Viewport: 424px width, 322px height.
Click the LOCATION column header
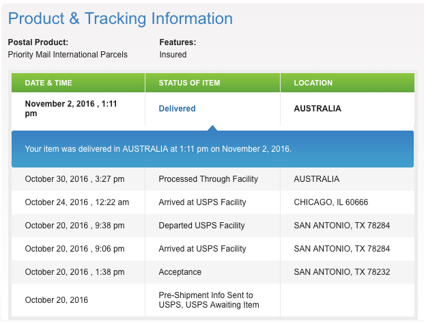(313, 83)
